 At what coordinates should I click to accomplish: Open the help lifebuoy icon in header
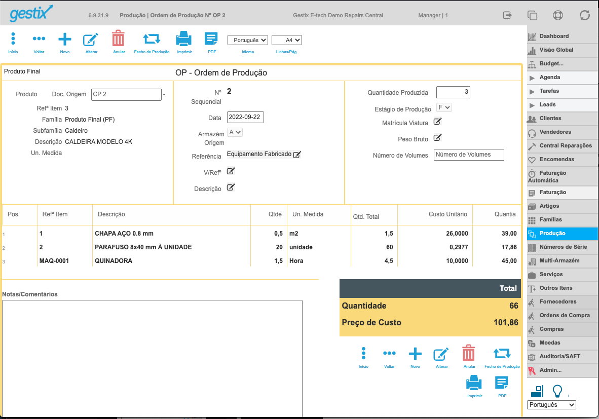558,15
